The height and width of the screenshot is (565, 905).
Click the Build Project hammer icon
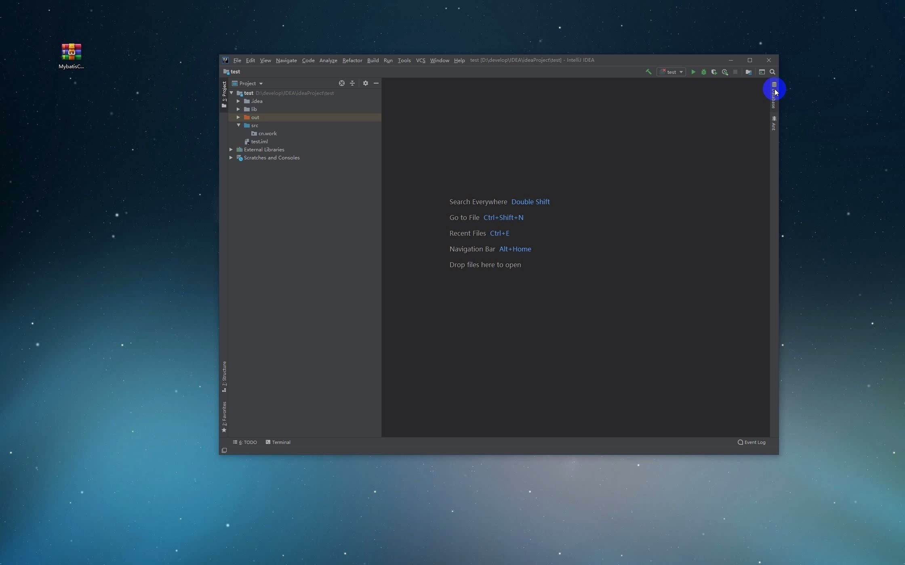(648, 72)
